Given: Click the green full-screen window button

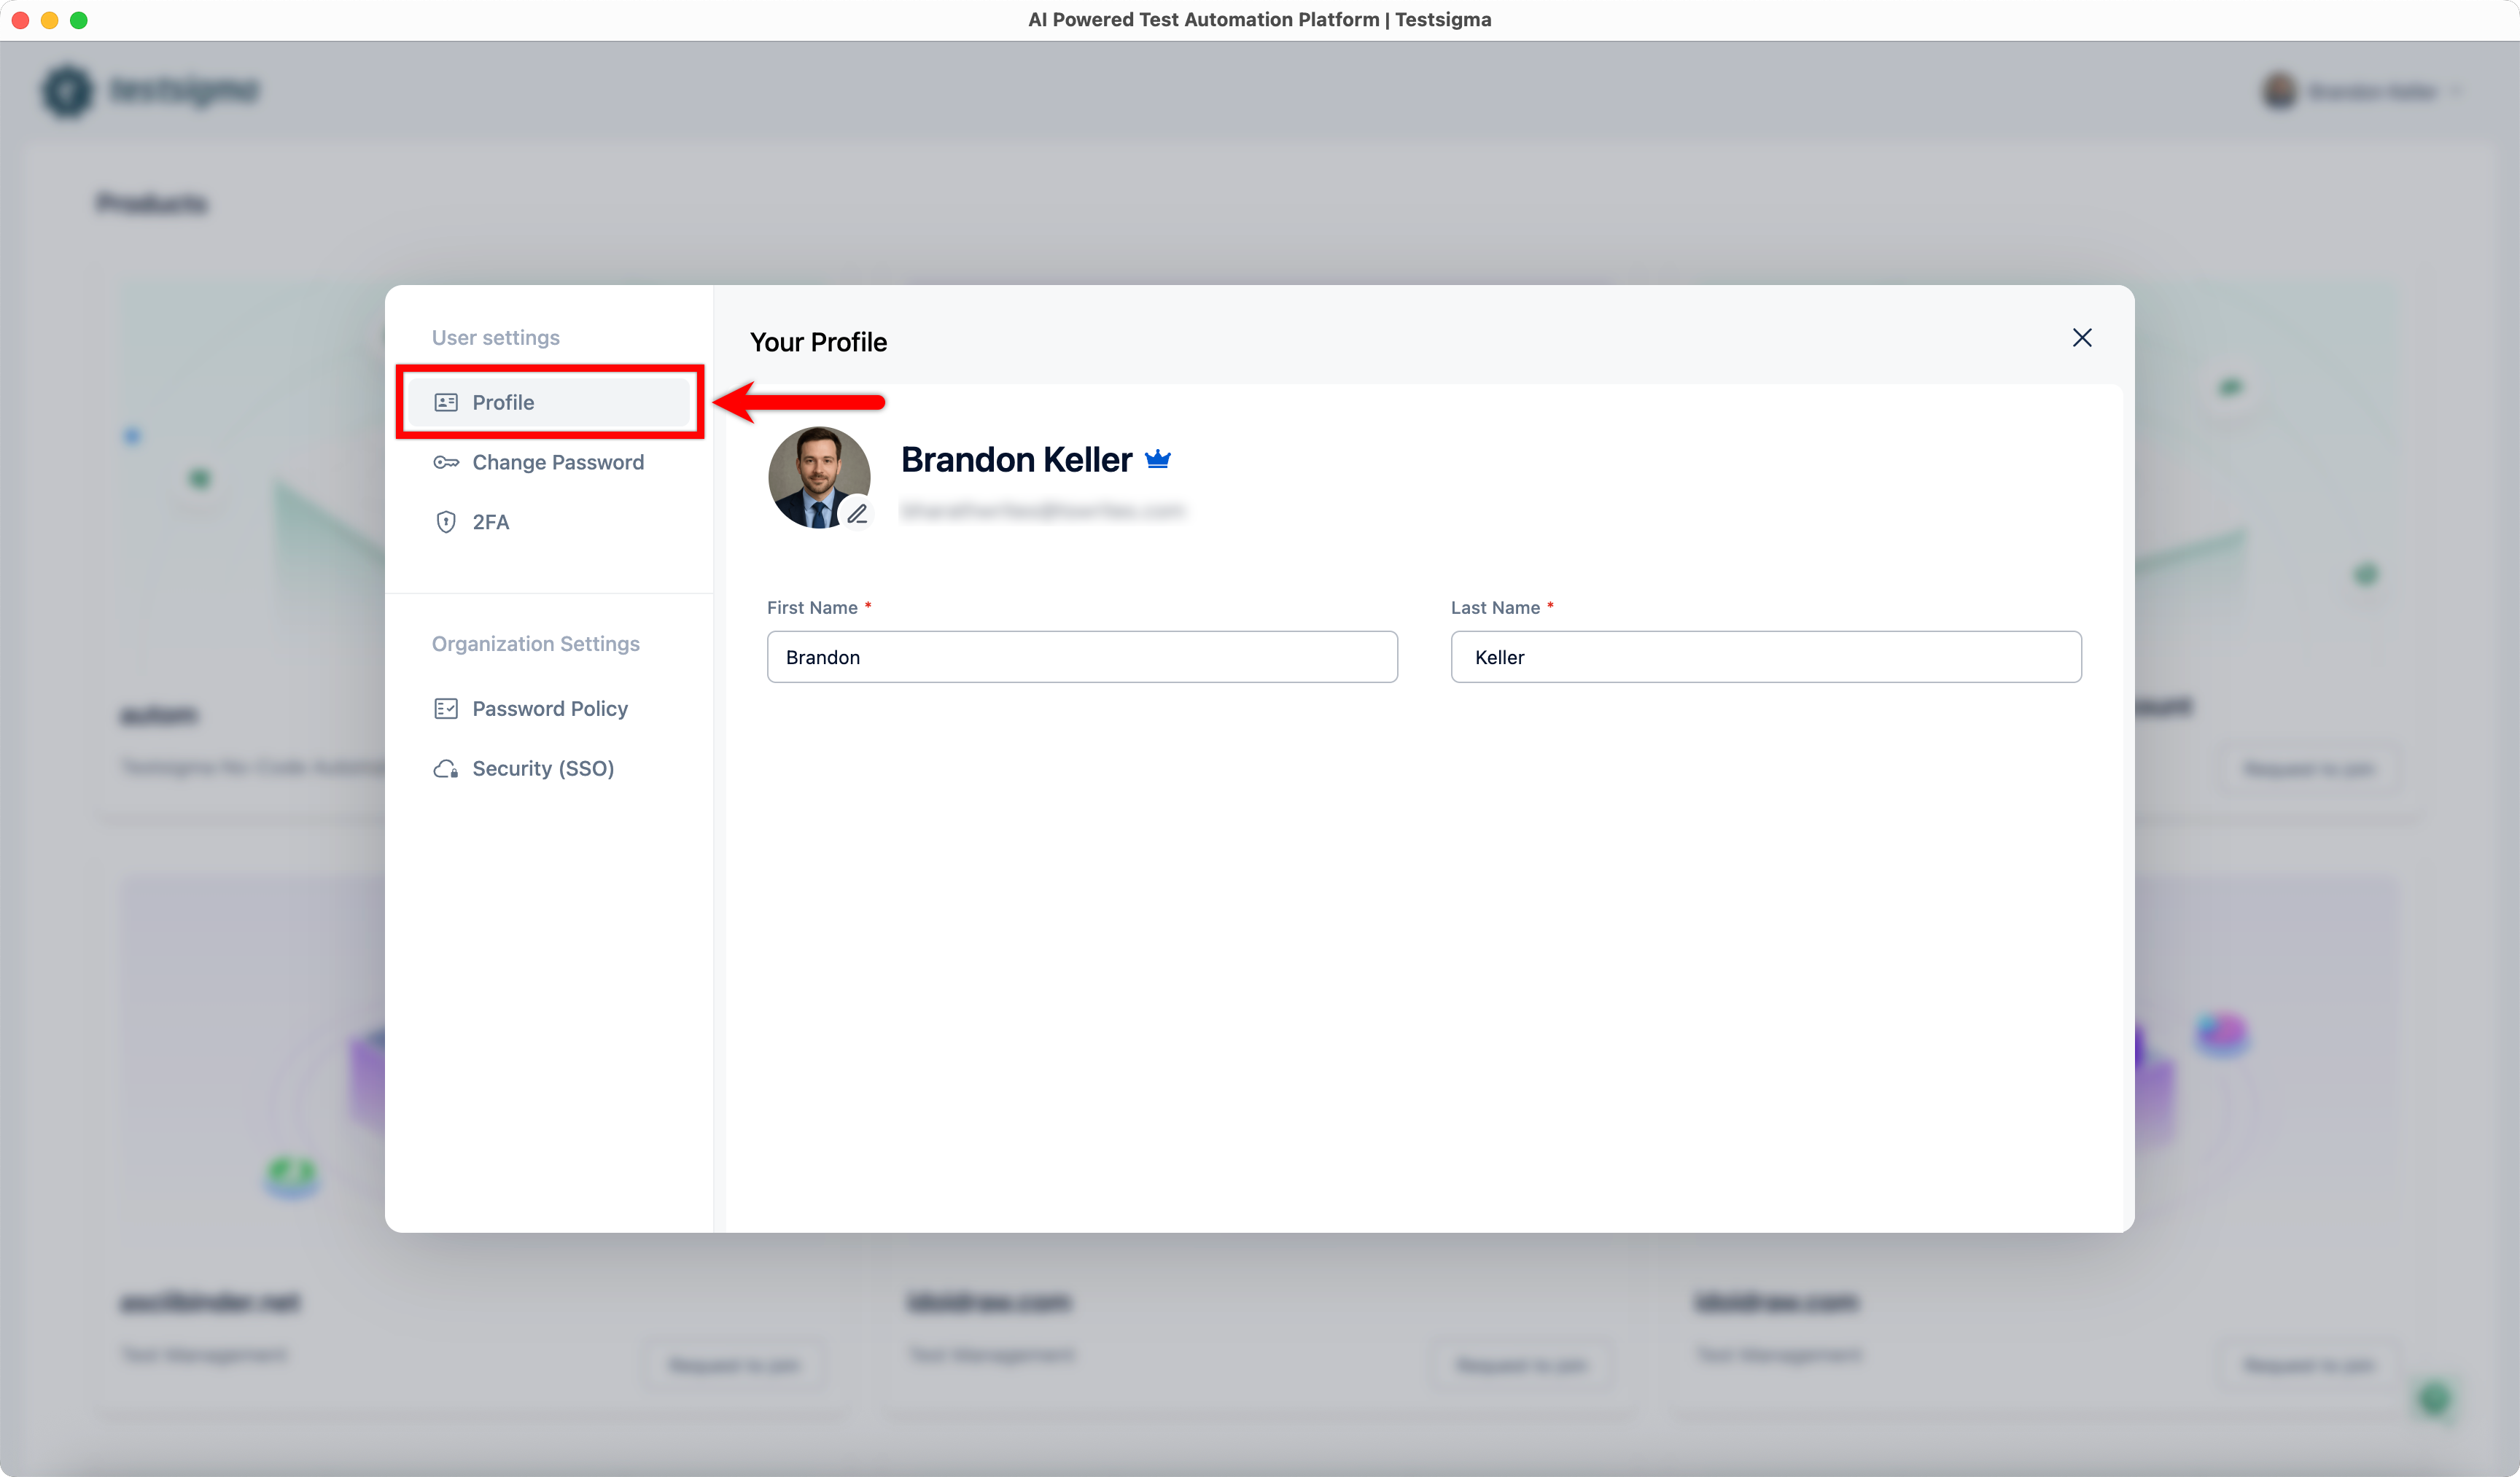Looking at the screenshot, I should (x=79, y=19).
